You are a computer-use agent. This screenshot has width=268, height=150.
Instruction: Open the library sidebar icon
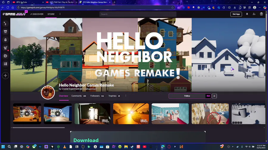tap(5, 64)
